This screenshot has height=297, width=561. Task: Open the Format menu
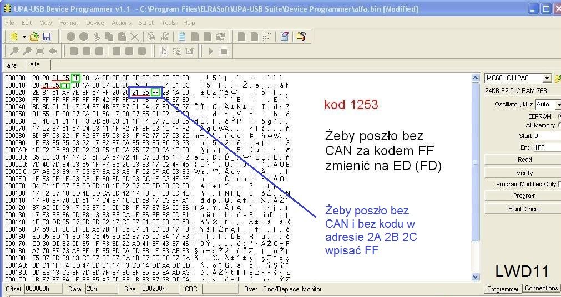[69, 23]
